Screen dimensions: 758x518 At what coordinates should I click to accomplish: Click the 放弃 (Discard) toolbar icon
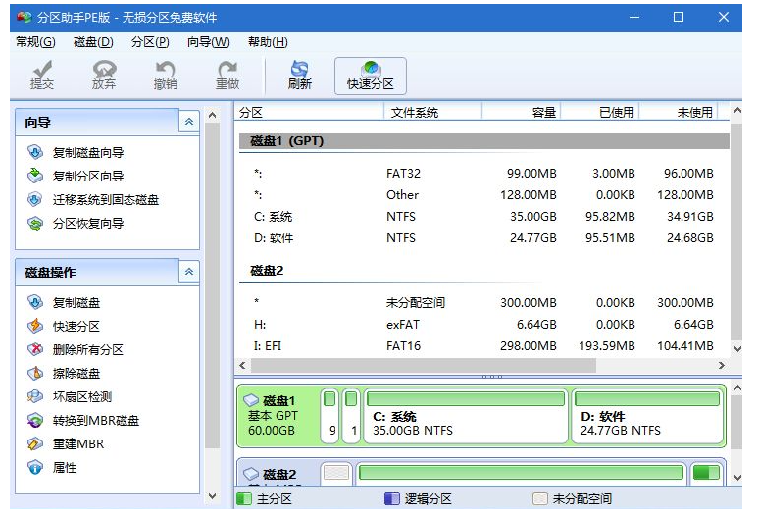click(x=103, y=75)
